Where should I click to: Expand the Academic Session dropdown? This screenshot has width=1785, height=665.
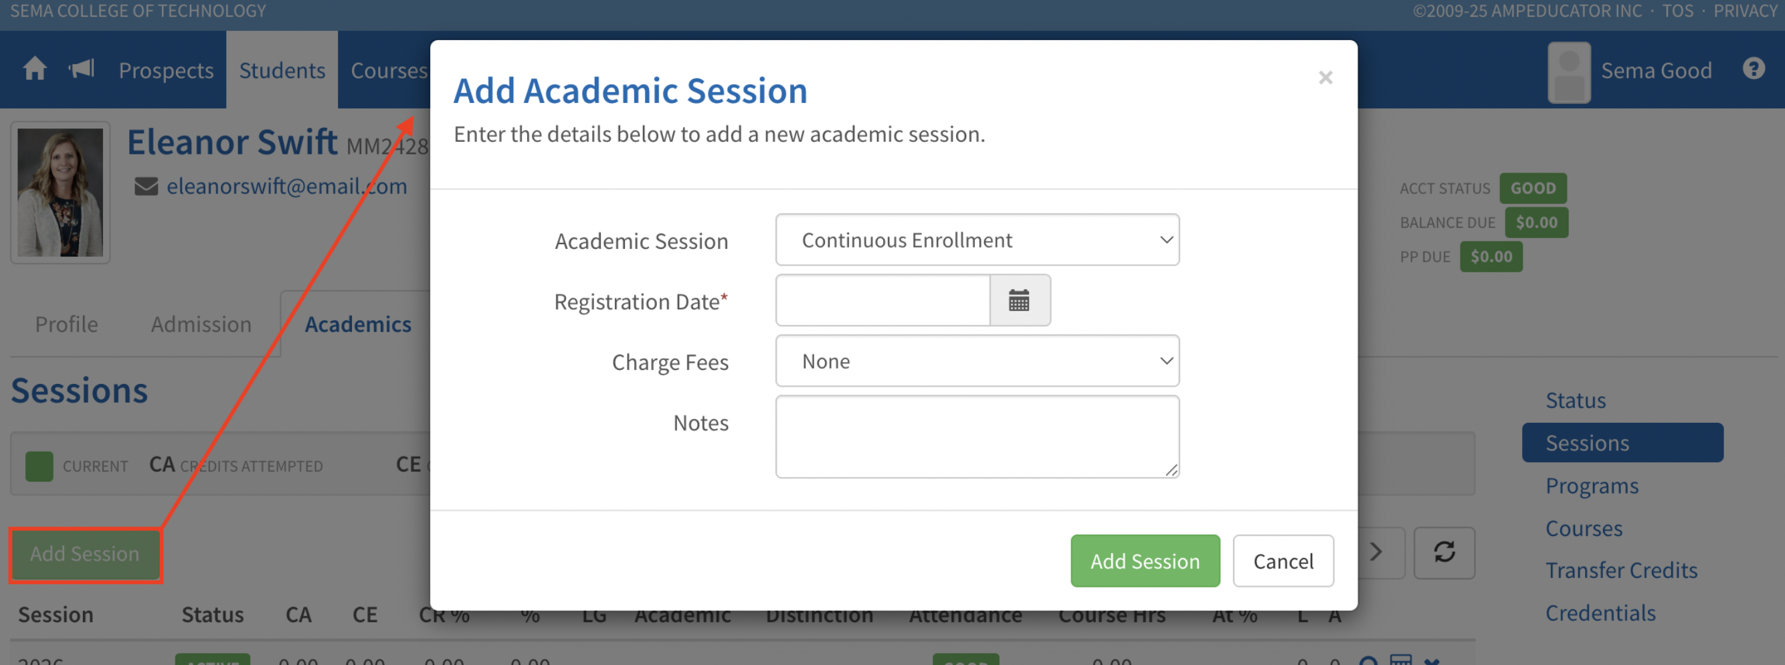click(x=977, y=240)
